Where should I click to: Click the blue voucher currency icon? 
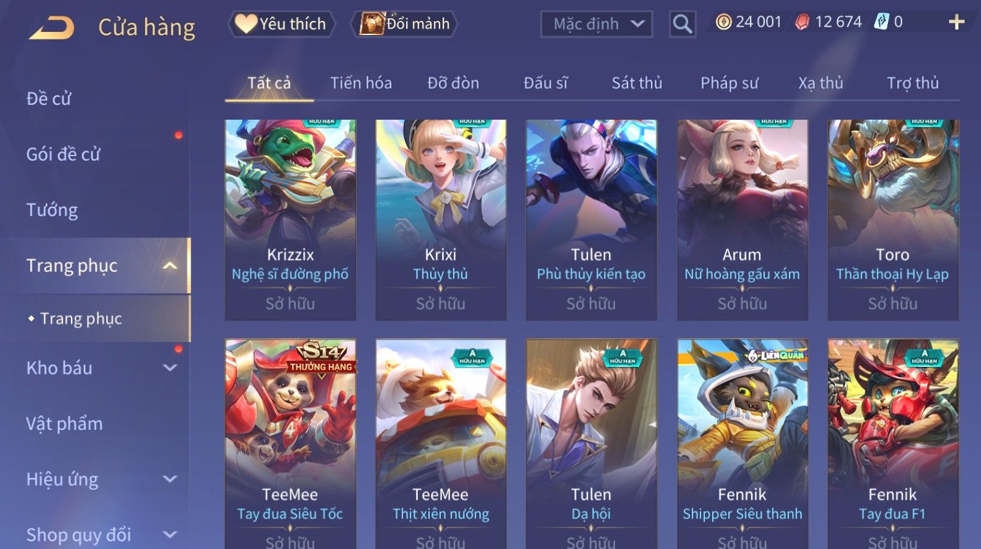tap(881, 22)
